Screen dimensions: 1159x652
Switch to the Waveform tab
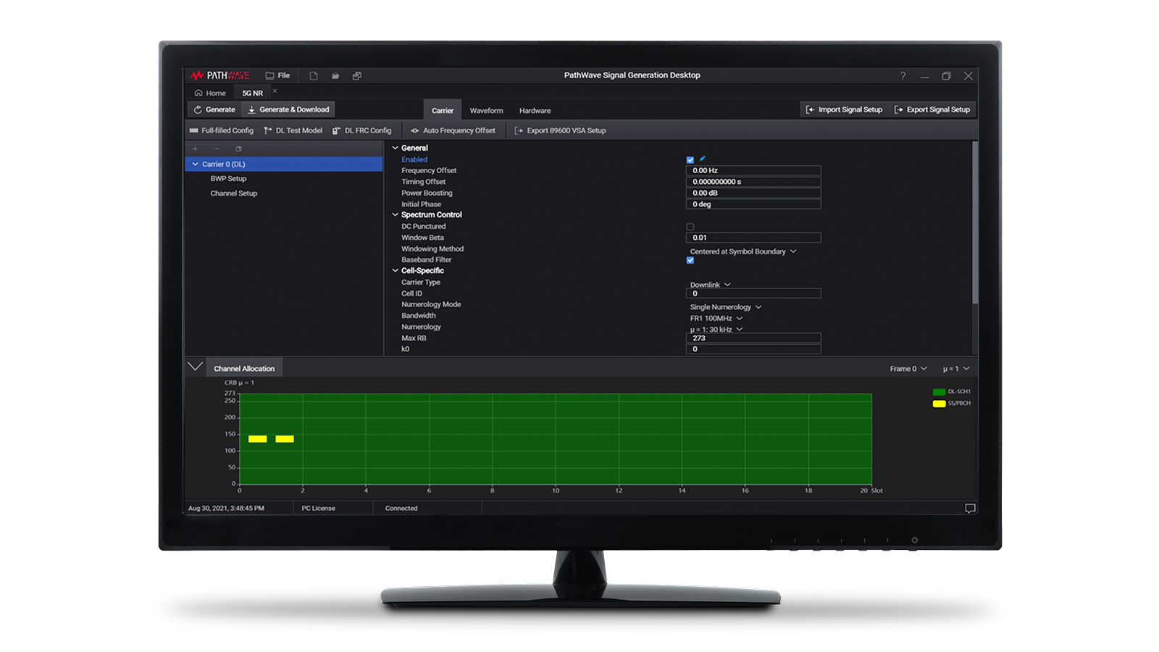coord(486,110)
